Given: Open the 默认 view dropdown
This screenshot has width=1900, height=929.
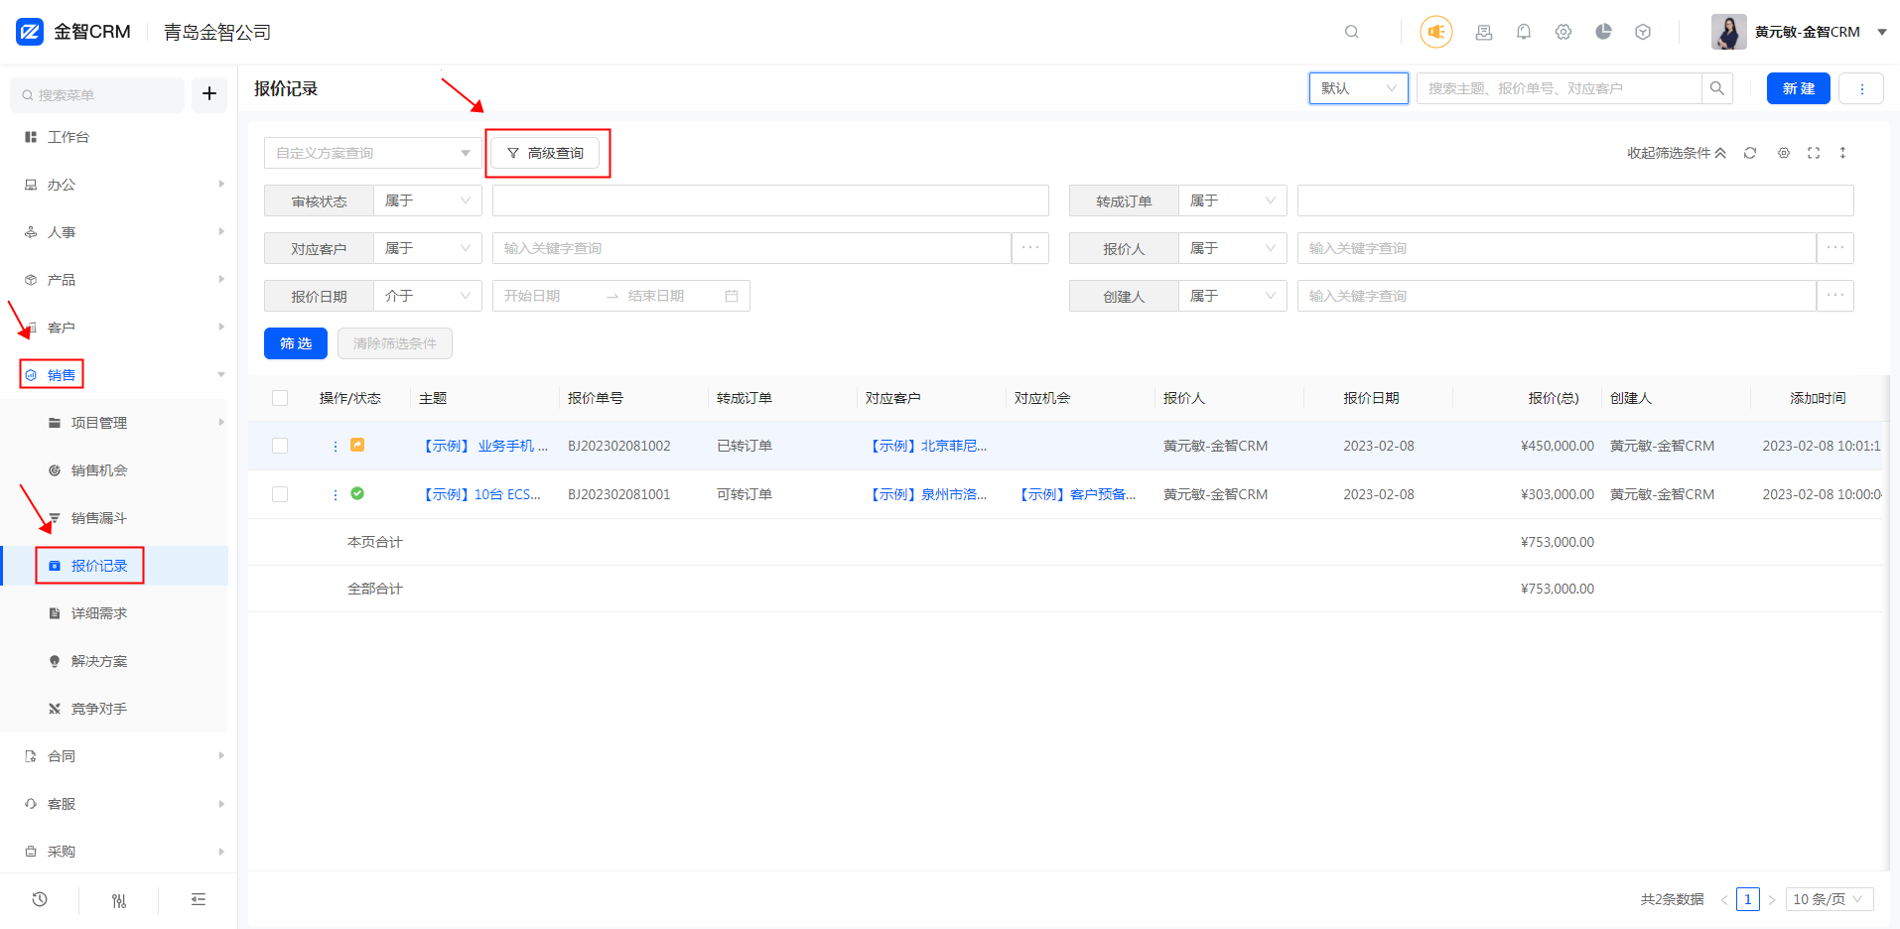Looking at the screenshot, I should 1358,88.
